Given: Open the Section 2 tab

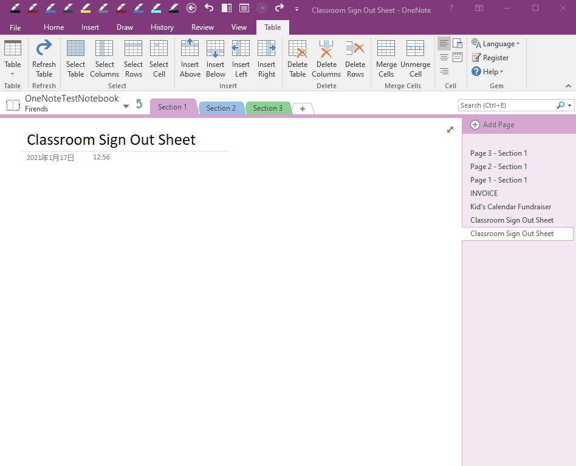Looking at the screenshot, I should click(x=221, y=108).
